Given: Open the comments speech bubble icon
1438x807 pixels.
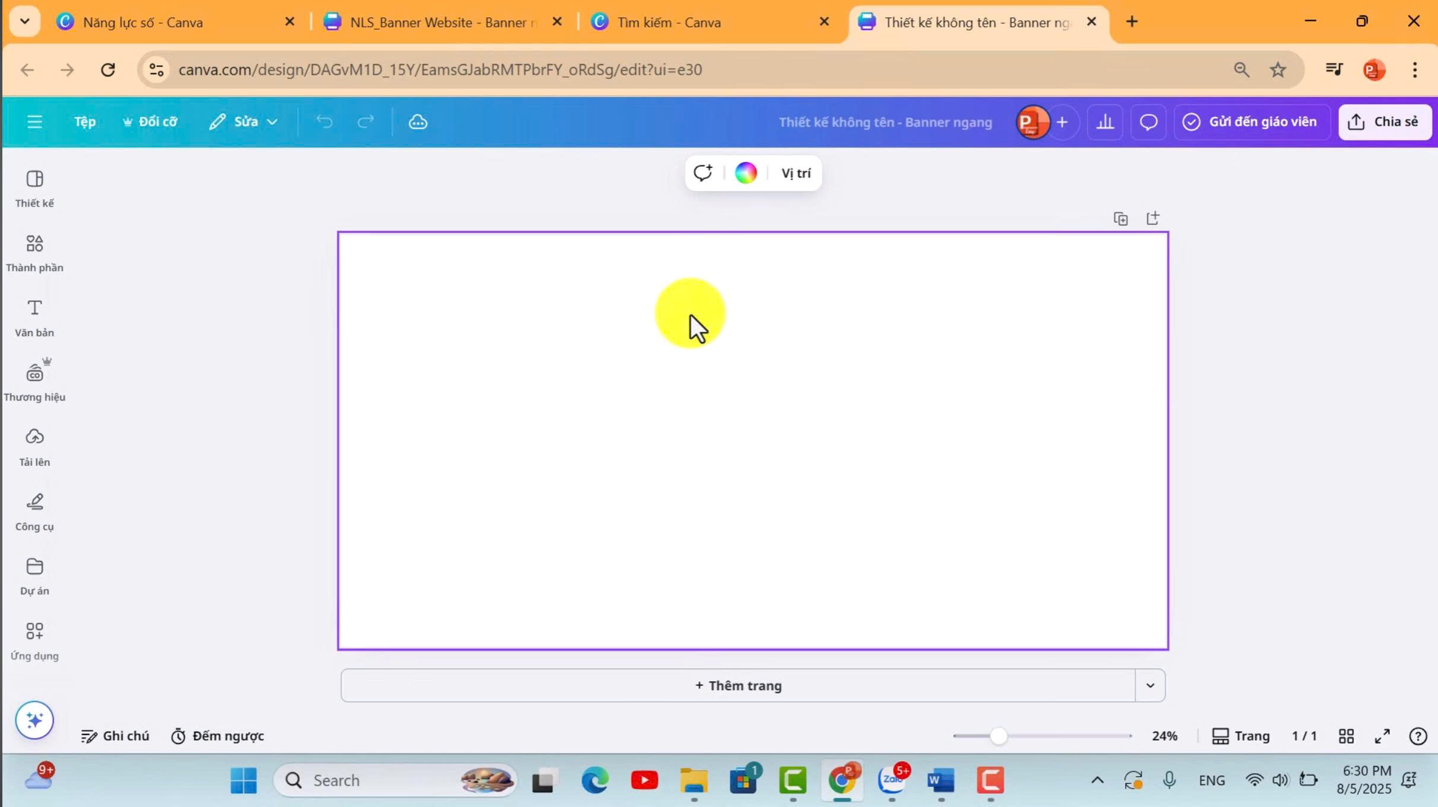Looking at the screenshot, I should tap(1148, 122).
